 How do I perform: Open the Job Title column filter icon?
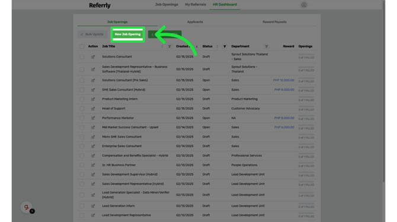(169, 47)
